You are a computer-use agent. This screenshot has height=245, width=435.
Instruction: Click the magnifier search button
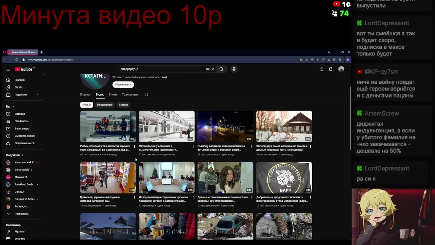221,69
